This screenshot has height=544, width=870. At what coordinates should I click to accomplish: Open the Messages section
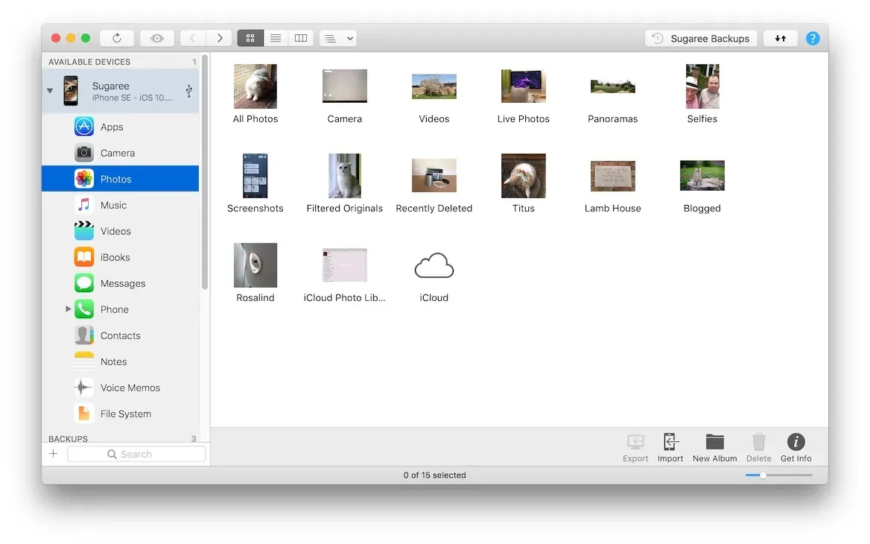[x=121, y=283]
